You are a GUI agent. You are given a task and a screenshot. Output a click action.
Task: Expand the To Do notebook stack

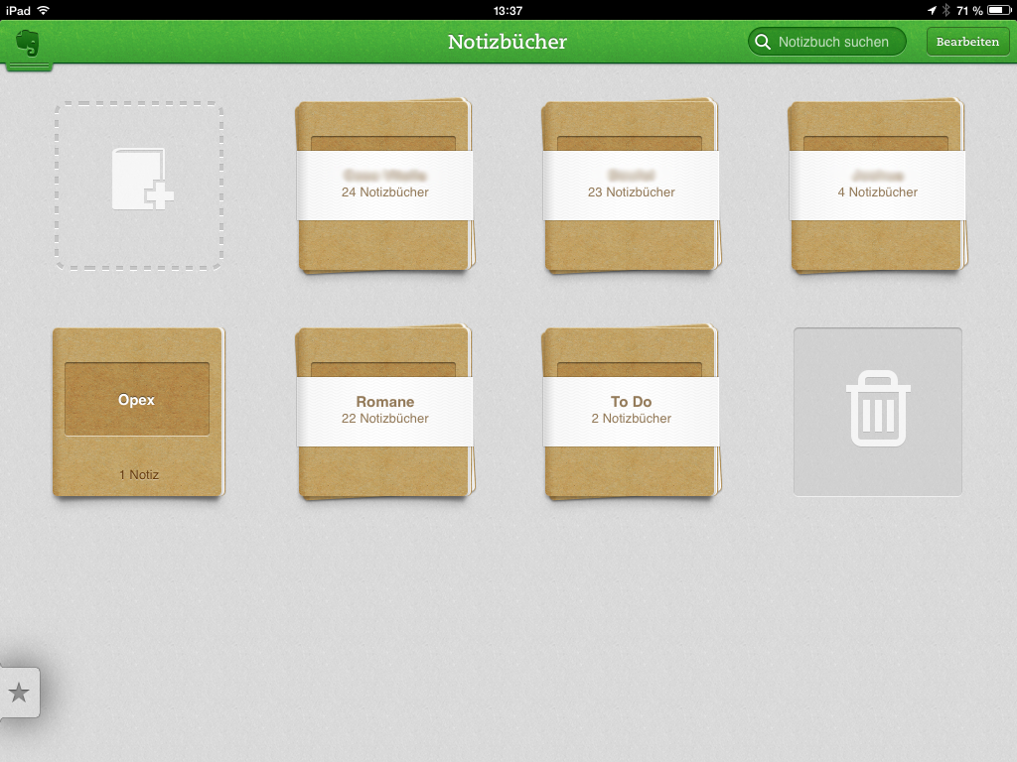(631, 410)
